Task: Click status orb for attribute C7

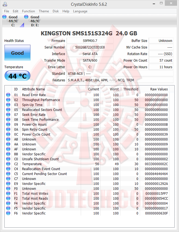Action: [x=8, y=179]
